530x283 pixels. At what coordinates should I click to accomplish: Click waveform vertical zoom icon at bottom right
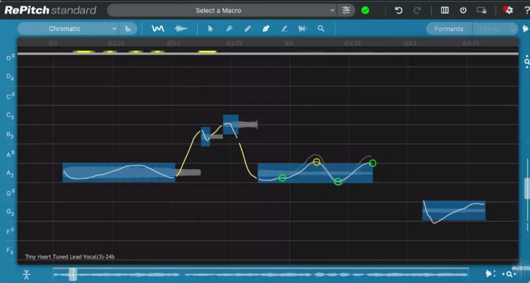coord(490,274)
